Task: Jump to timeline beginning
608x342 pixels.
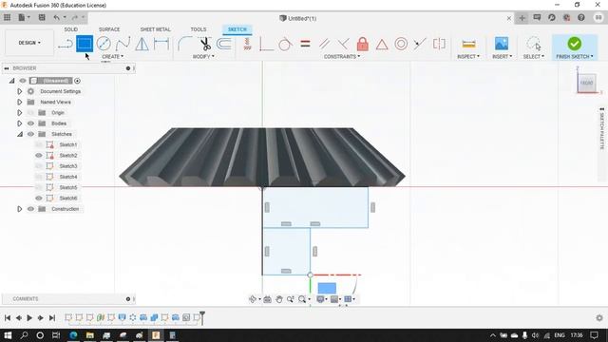Action: pos(8,318)
